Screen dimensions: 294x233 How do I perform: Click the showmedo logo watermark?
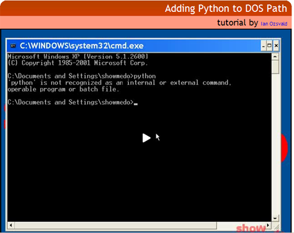(x=251, y=229)
